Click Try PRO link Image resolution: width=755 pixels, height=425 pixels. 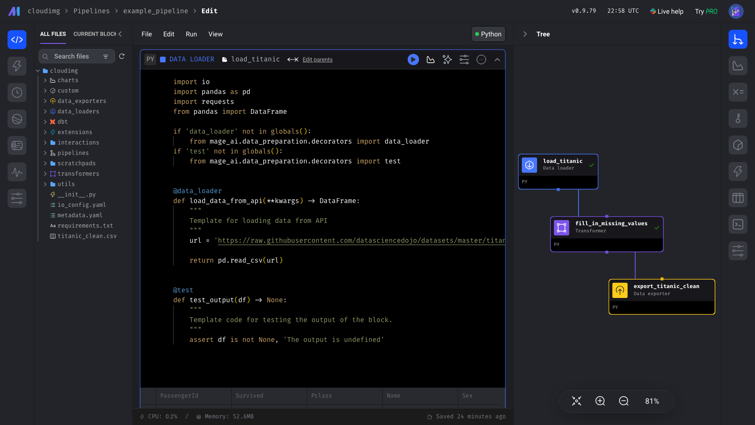[x=706, y=11]
